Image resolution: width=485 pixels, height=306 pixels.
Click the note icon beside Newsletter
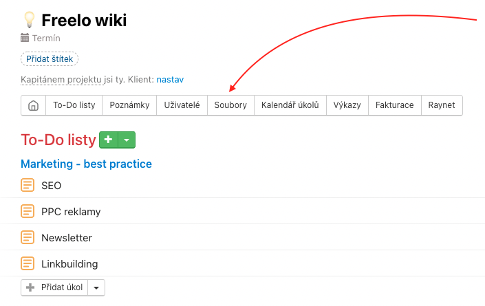tap(28, 237)
